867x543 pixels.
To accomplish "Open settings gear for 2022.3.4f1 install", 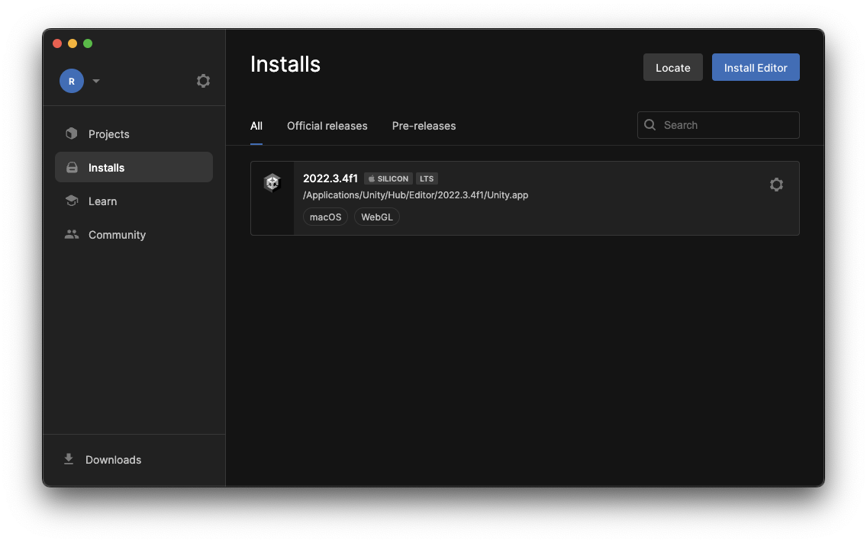I will tap(776, 185).
